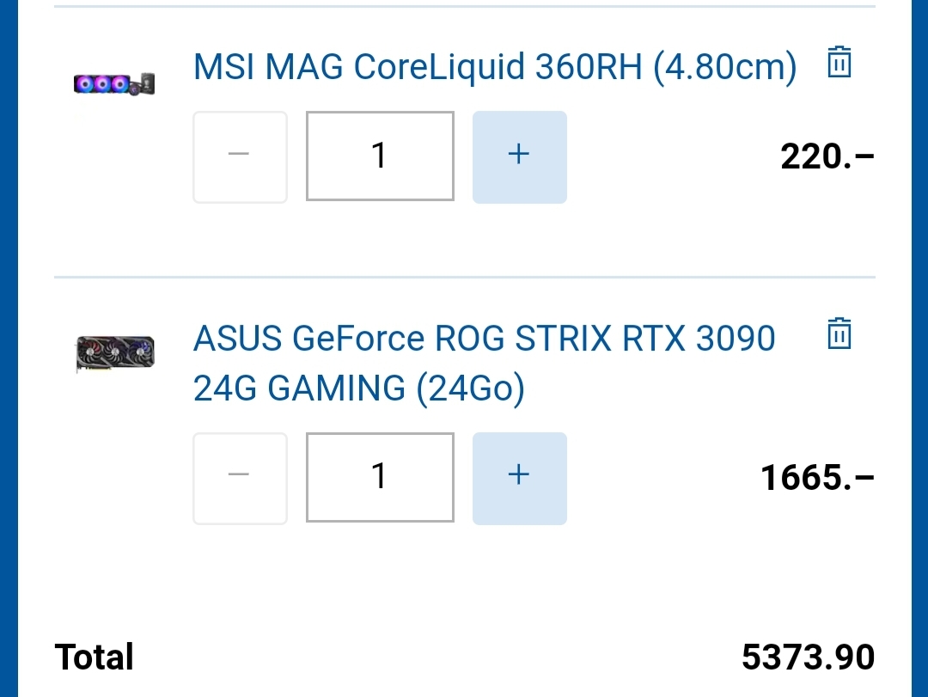View the ASUS RTX 3090 graphics card thumbnail
This screenshot has height=697, width=928.
[114, 353]
